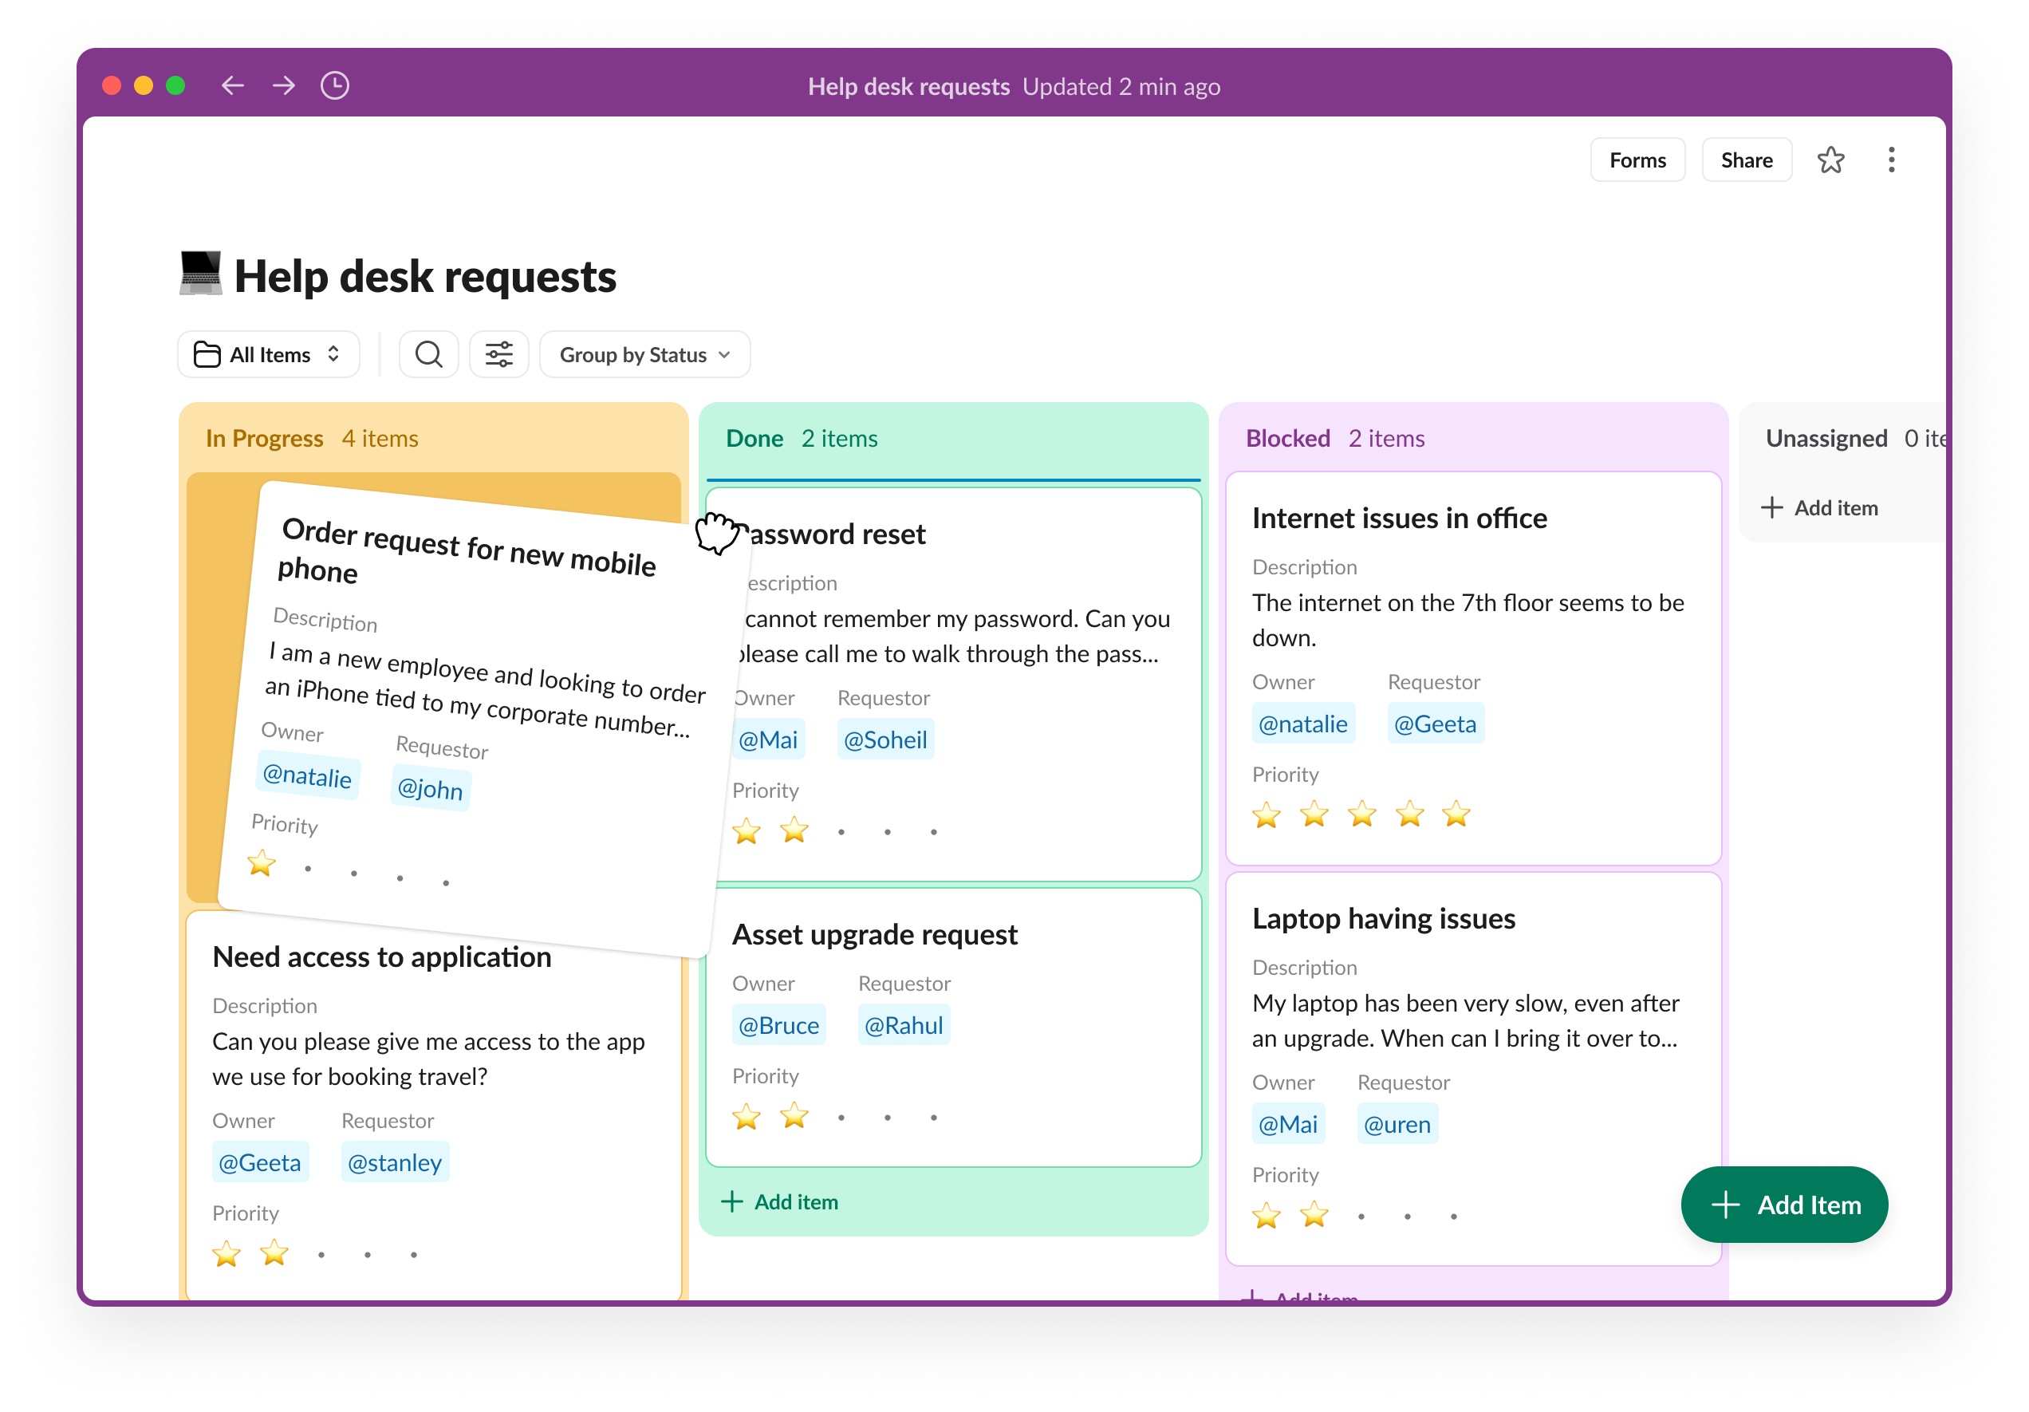This screenshot has width=2029, height=1412.
Task: Set Laptop issues priority to fourth star
Action: (1407, 1217)
